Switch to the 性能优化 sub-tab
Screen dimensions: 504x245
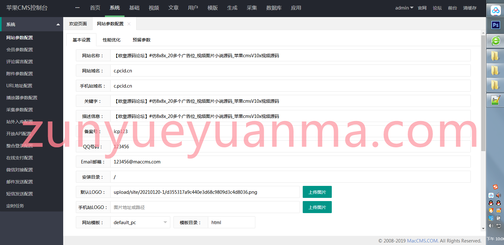(x=112, y=40)
